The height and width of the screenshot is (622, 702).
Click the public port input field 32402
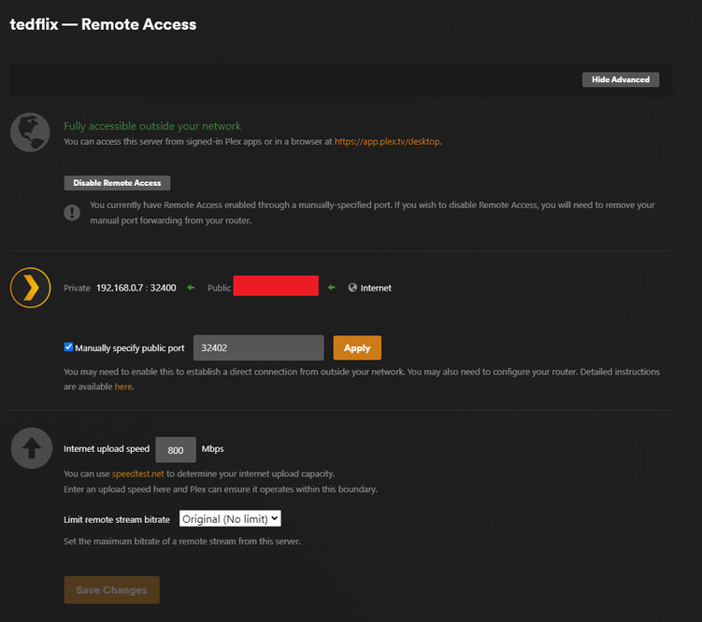click(258, 347)
